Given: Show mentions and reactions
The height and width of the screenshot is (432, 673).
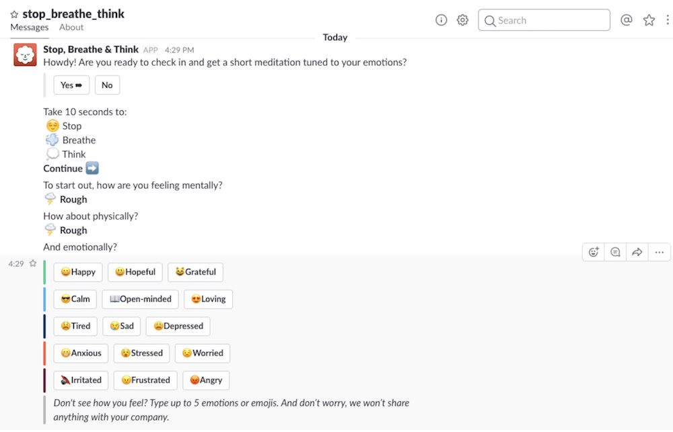Looking at the screenshot, I should click(x=627, y=20).
